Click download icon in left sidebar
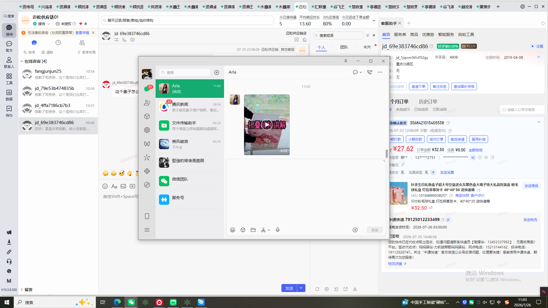 tap(9, 242)
